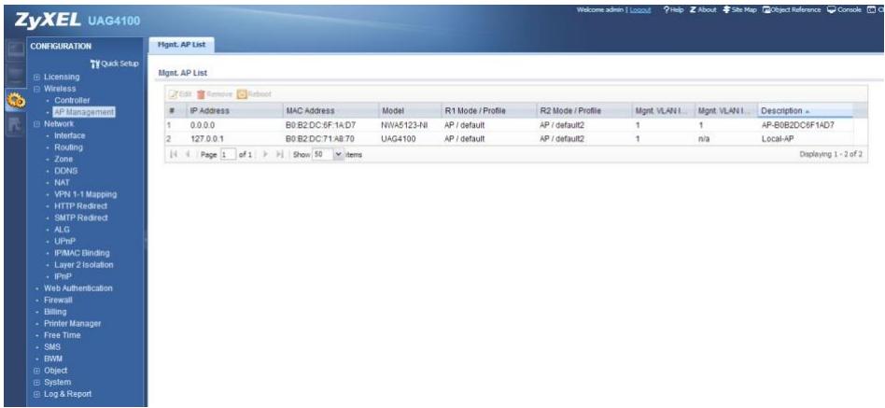Image resolution: width=885 pixels, height=408 pixels.
Task: Open the Free Time menu item
Action: (x=63, y=335)
